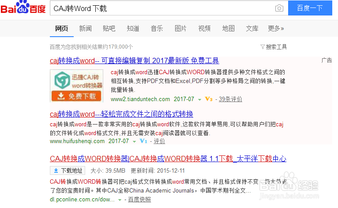Viewport: 338px width, 208px height.
Task: Expand dropdown arrow next to tianduntech 2017-07
Action: tap(199, 100)
